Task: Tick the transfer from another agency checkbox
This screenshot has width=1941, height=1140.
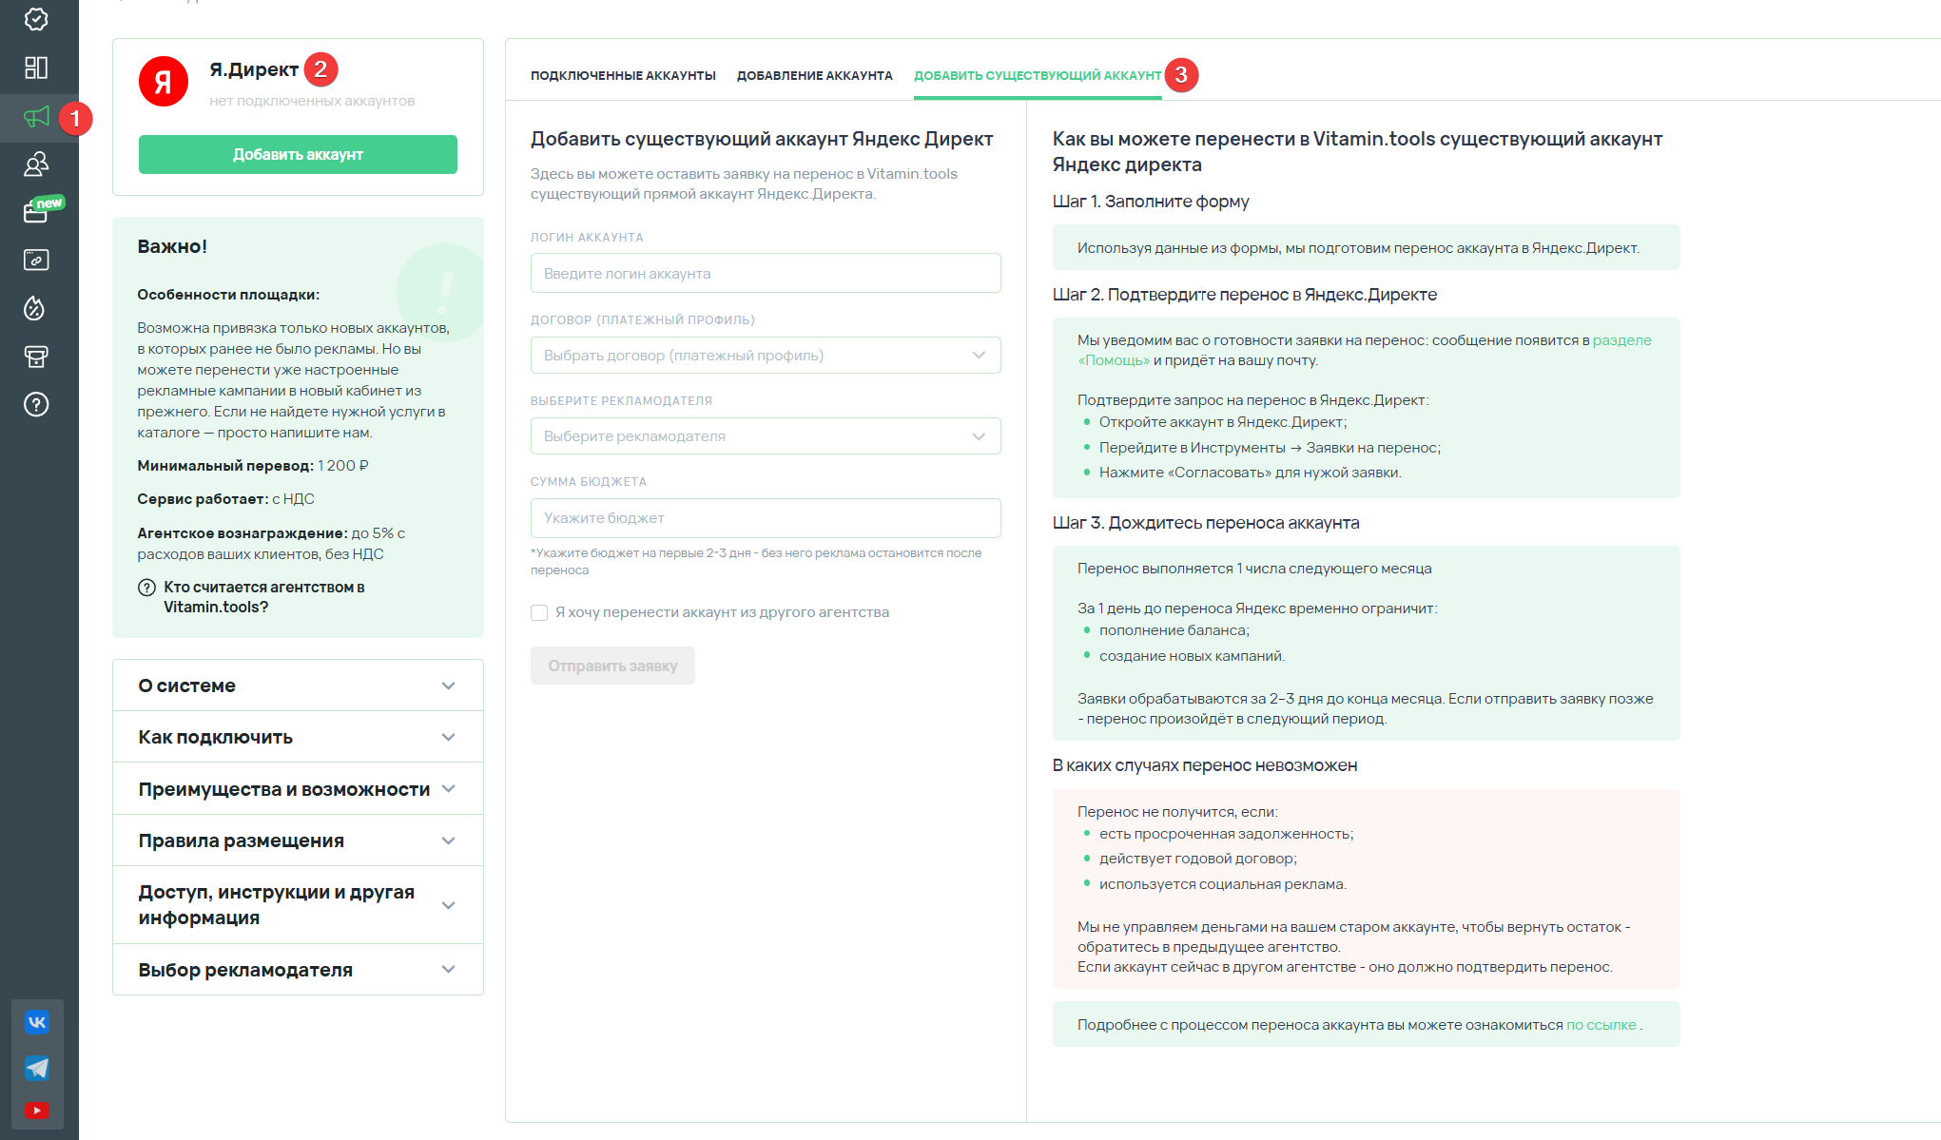Action: [539, 612]
